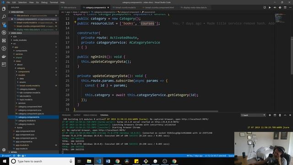Open the Search view in activity bar
Screen dimensions: 293x165
4,16
